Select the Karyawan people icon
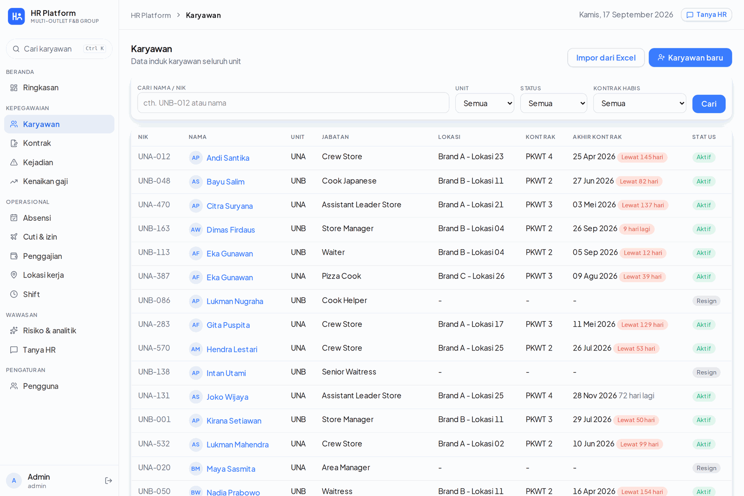The image size is (744, 496). pyautogui.click(x=14, y=124)
